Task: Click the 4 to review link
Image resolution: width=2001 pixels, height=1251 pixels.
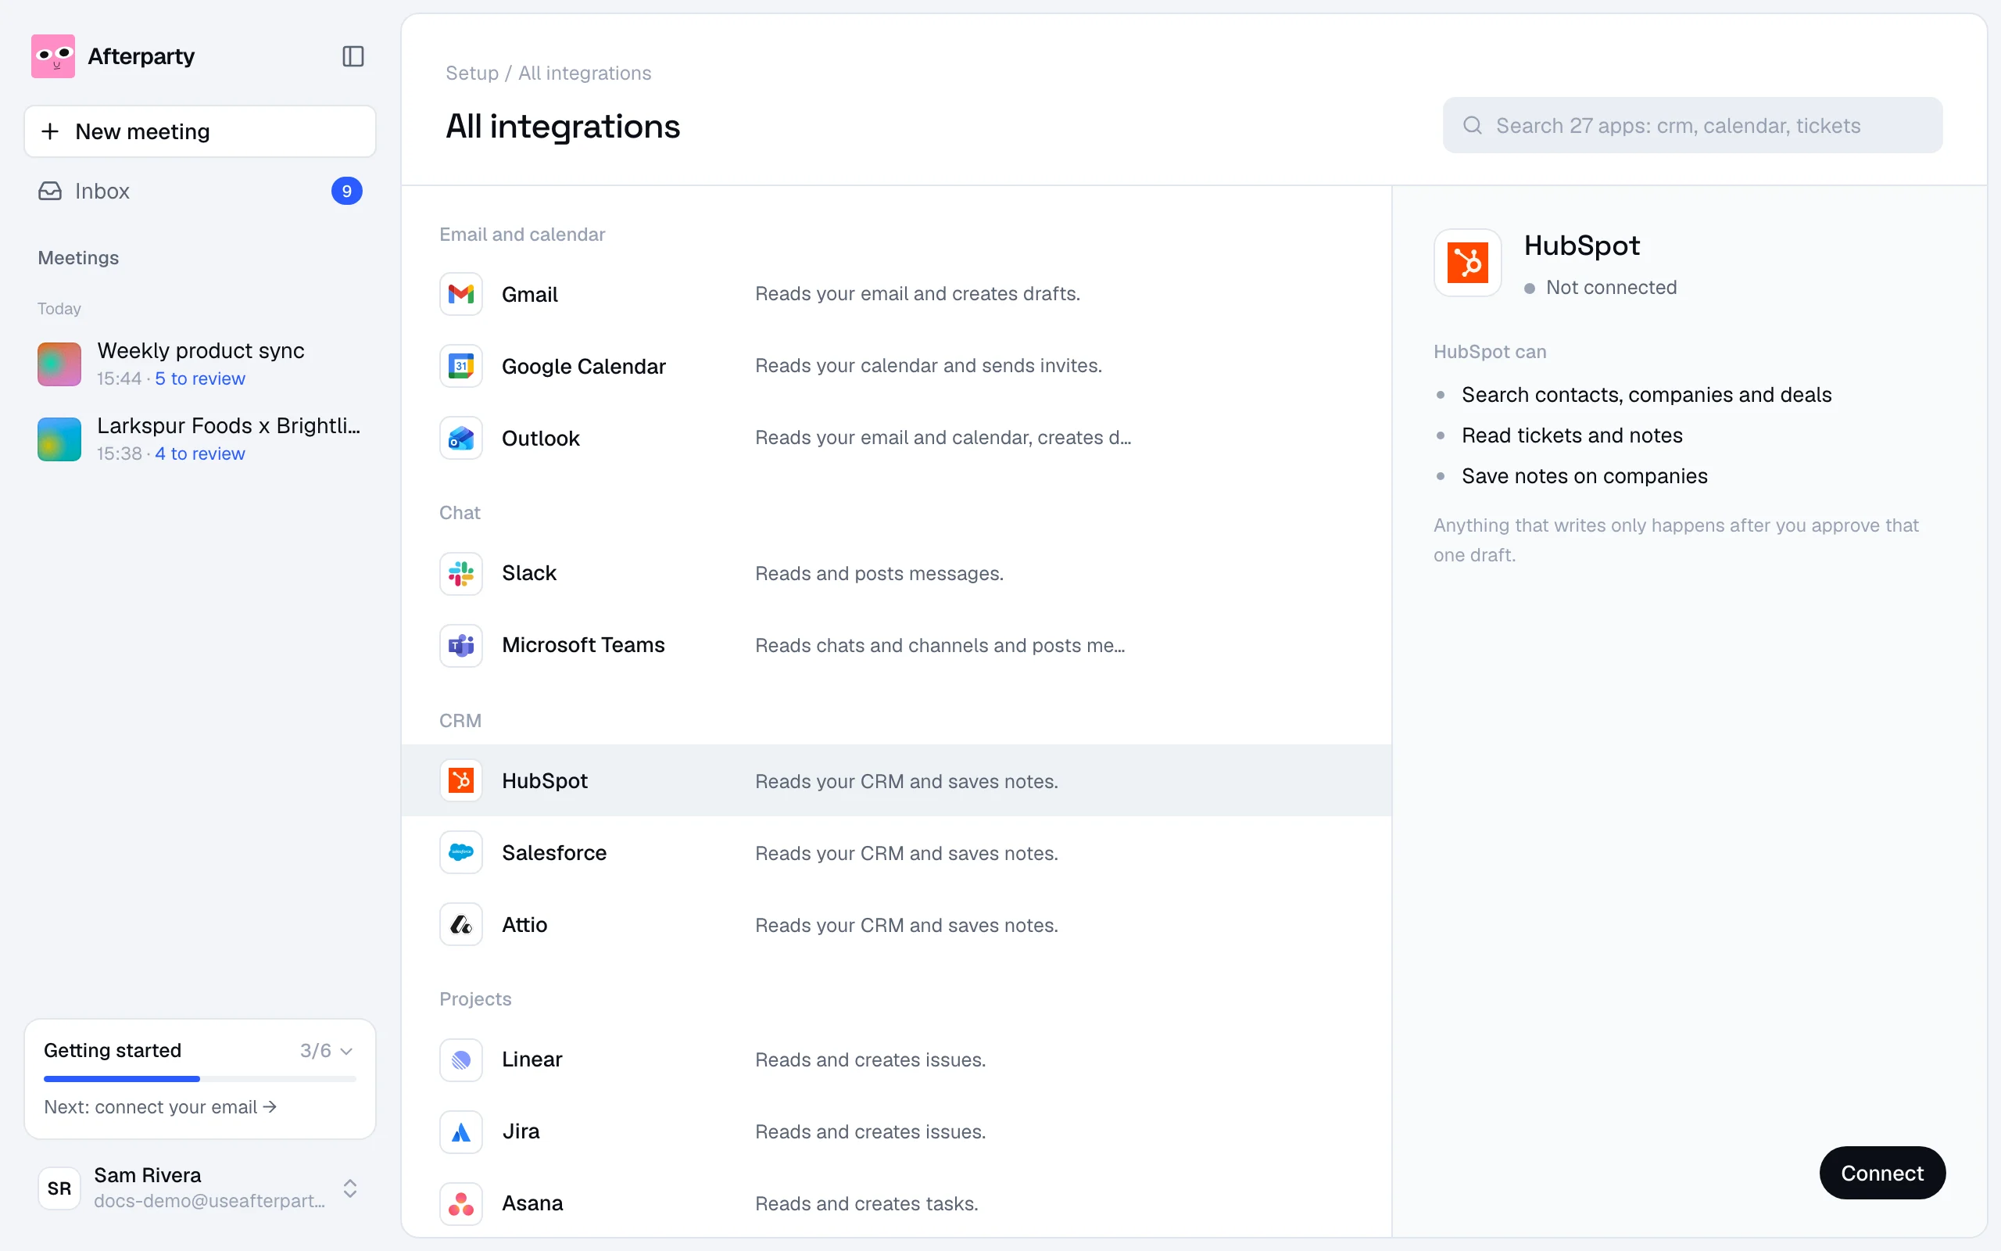Action: pos(200,453)
